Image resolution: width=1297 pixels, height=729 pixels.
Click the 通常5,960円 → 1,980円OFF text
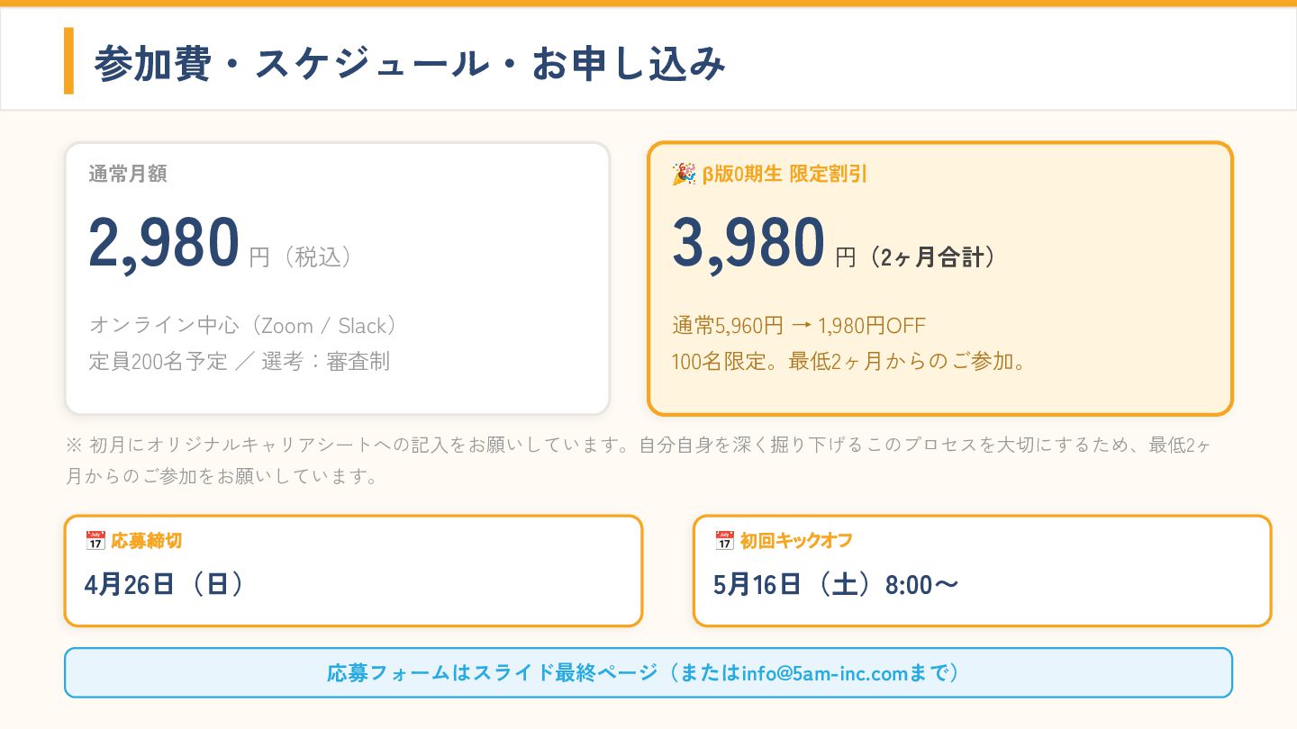799,326
